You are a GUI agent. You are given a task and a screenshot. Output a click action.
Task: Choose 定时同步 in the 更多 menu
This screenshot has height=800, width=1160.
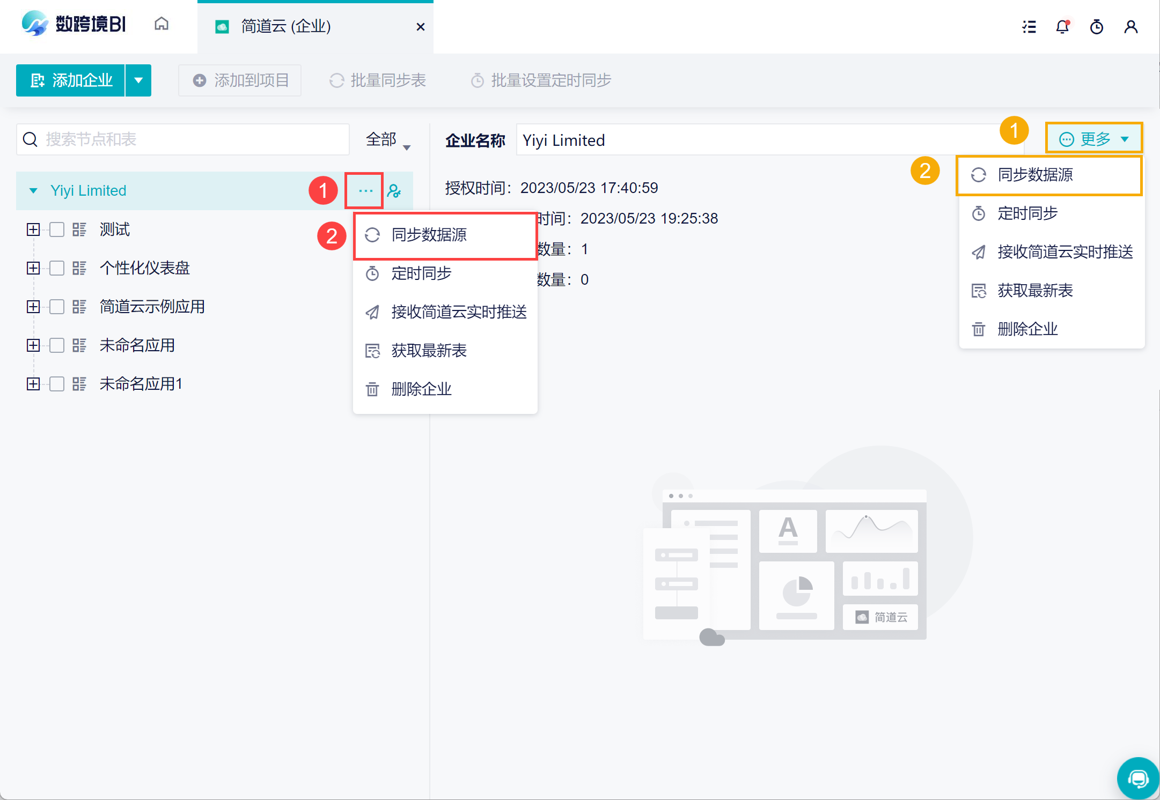tap(1052, 213)
